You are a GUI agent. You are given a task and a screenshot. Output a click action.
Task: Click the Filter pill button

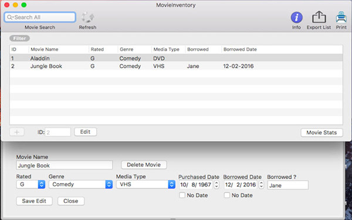tap(19, 38)
